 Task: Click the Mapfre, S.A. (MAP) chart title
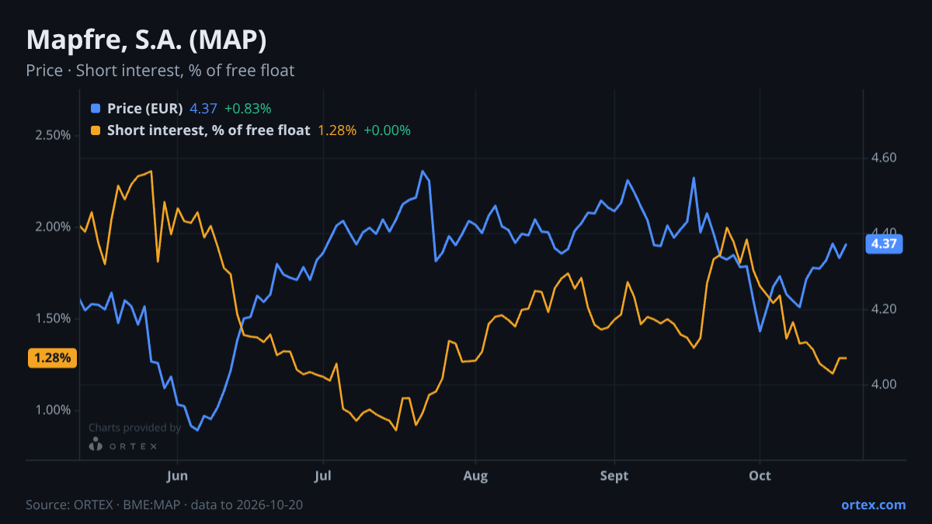[x=147, y=39]
